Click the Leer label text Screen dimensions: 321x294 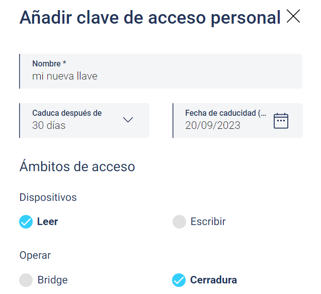pyautogui.click(x=47, y=222)
